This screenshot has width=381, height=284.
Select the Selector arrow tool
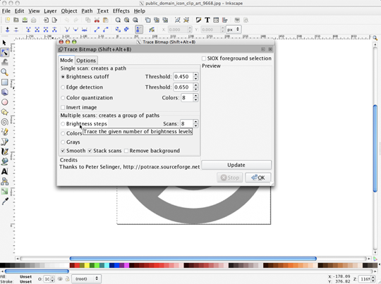[4, 43]
